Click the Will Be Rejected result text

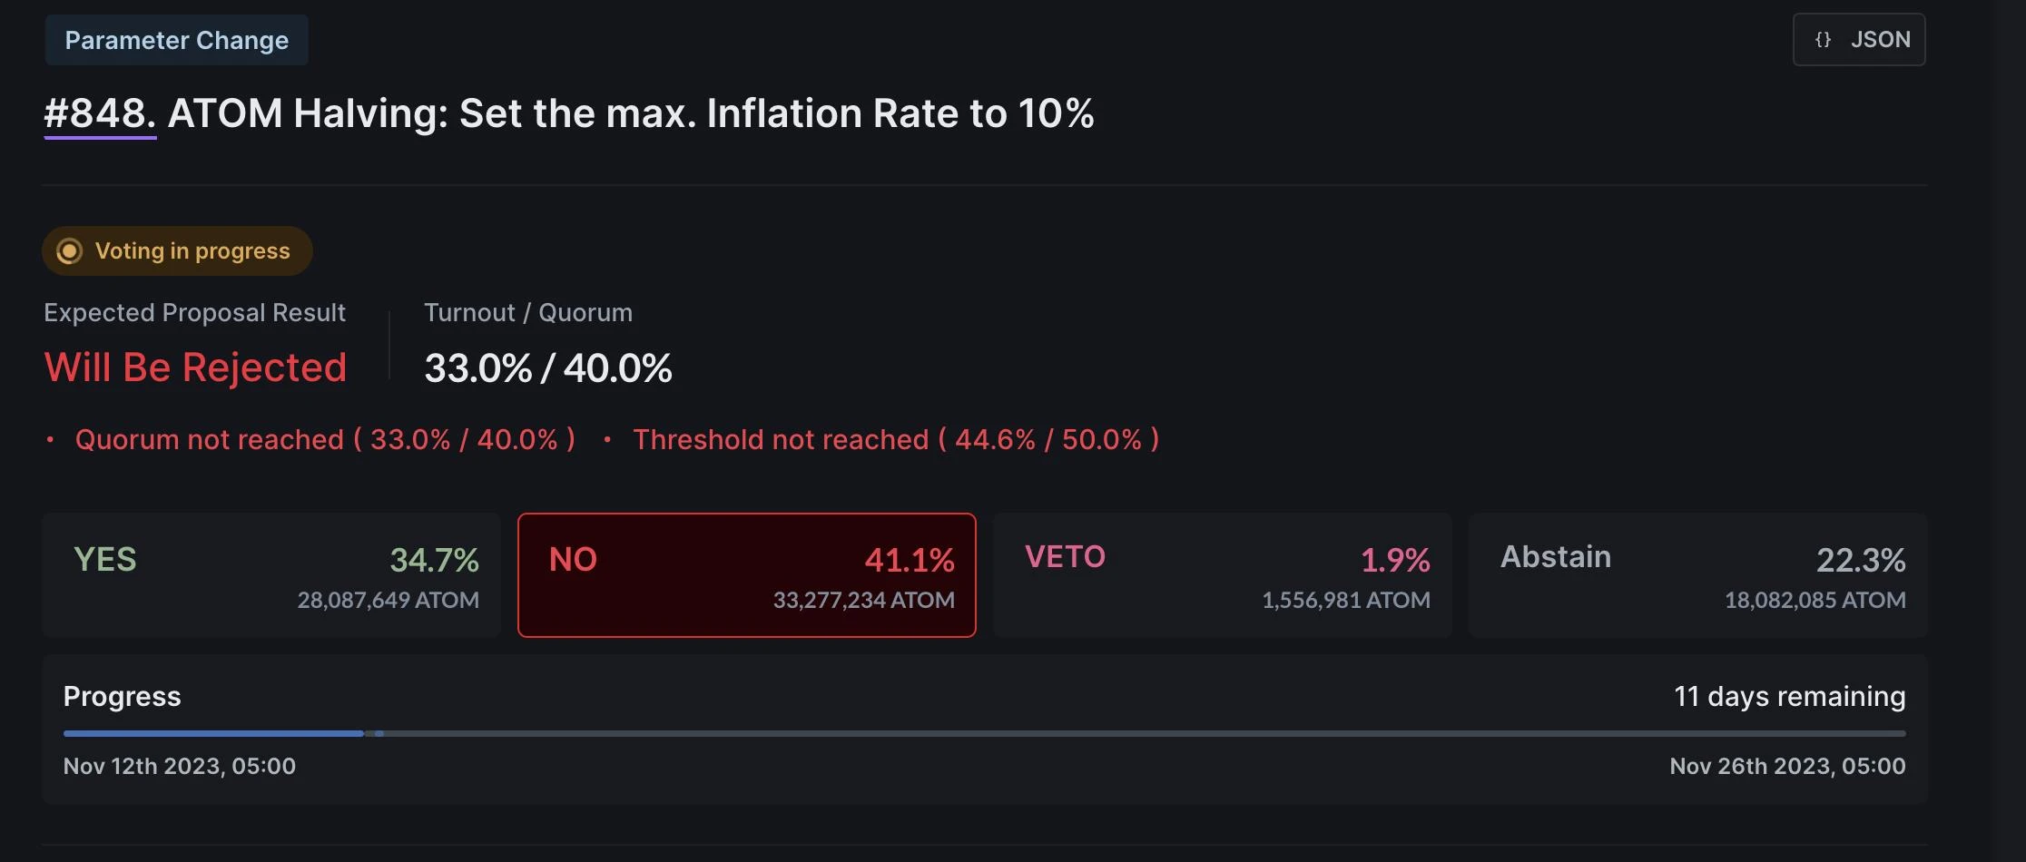[195, 367]
